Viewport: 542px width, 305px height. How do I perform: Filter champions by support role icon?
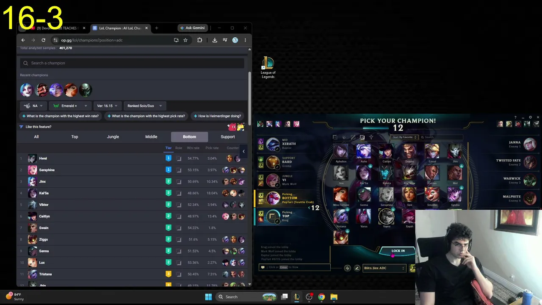click(x=371, y=137)
